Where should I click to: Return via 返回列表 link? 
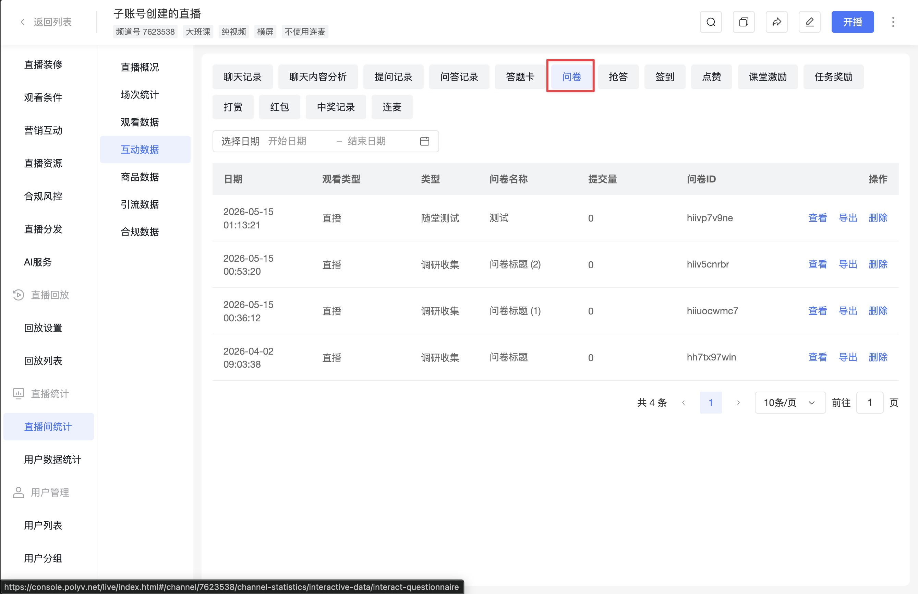(x=52, y=22)
